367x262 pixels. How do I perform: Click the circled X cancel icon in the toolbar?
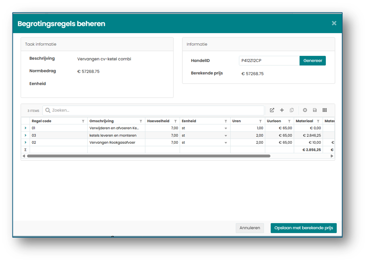coord(305,110)
